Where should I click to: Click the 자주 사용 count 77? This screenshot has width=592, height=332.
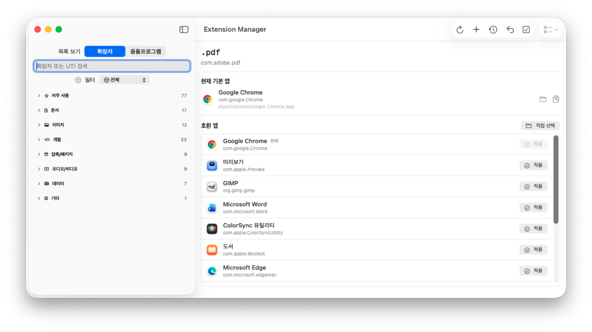184,95
